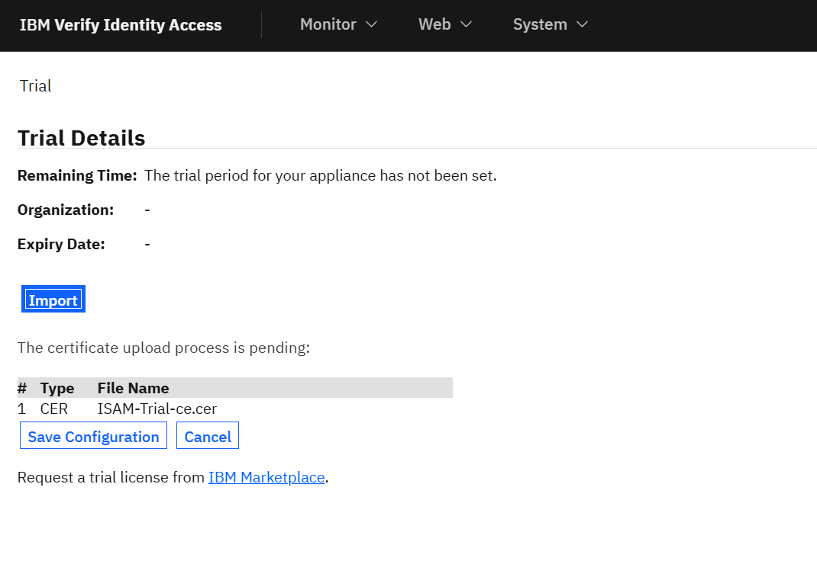Click the Expiry Date label
The height and width of the screenshot is (561, 817).
61,245
